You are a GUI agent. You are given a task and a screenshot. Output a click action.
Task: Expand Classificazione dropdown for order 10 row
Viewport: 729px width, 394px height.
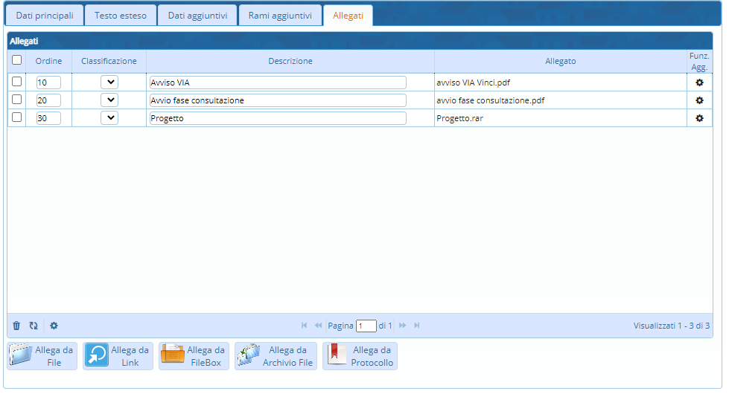tap(109, 83)
